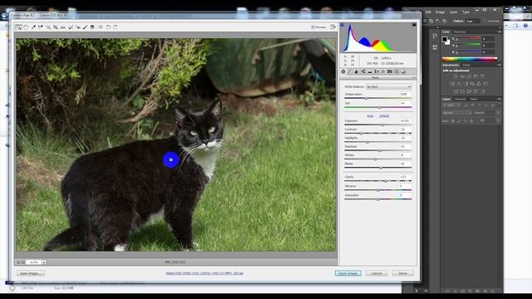Switch to the Channels tab
The height and width of the screenshot is (299, 532).
point(460,99)
